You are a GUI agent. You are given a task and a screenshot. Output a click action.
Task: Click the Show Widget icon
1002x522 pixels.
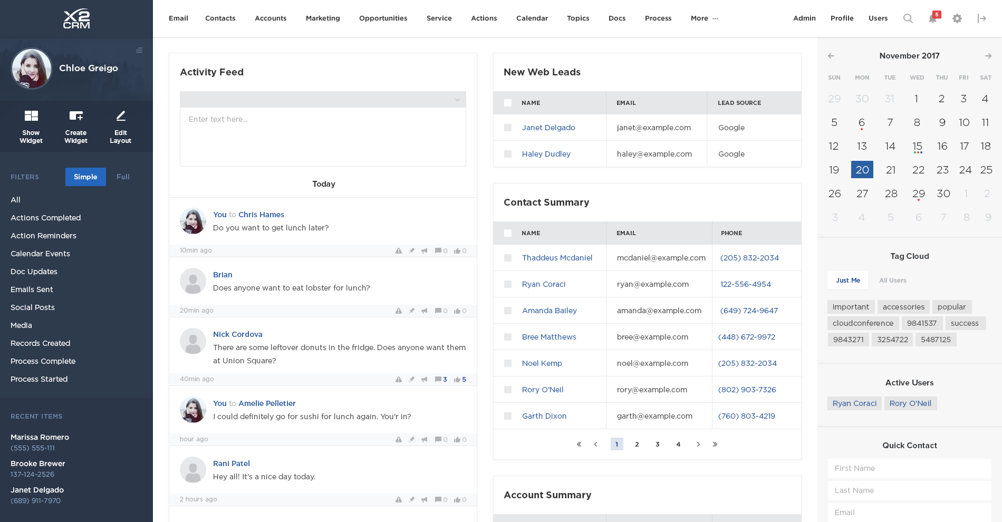pos(31,116)
